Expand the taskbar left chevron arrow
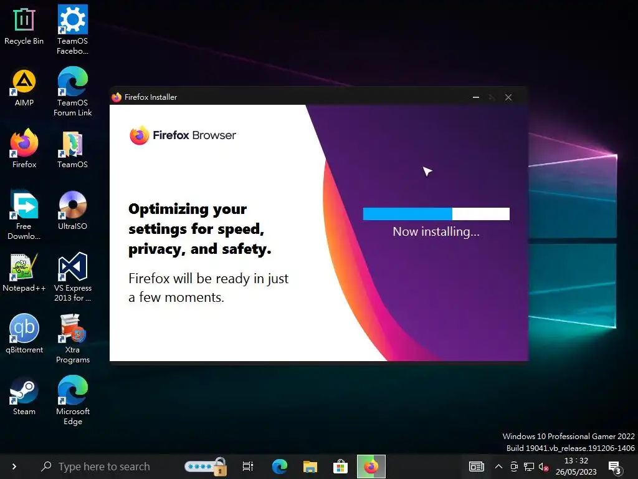Viewport: 638px width, 479px height. (x=14, y=467)
